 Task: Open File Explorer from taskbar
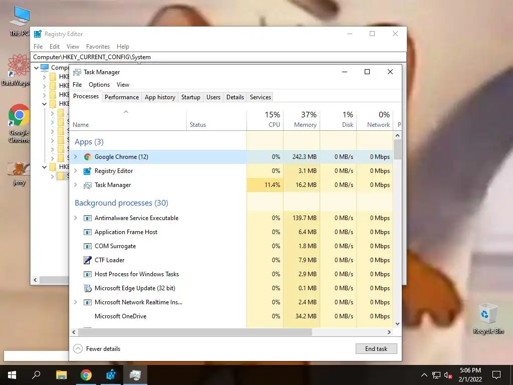[61, 375]
